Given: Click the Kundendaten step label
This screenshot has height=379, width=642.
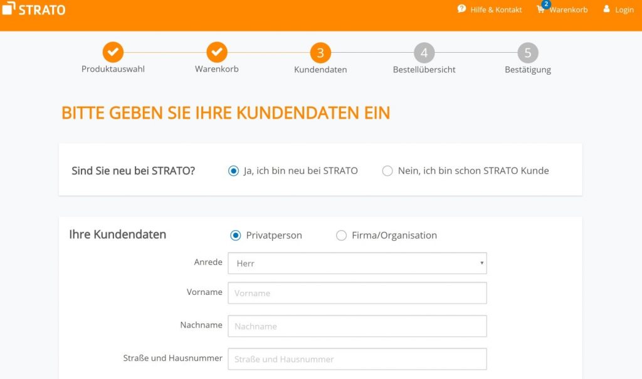Looking at the screenshot, I should (320, 70).
